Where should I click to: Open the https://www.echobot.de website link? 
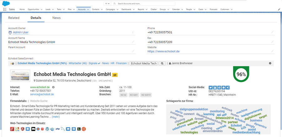pyautogui.click(x=164, y=51)
